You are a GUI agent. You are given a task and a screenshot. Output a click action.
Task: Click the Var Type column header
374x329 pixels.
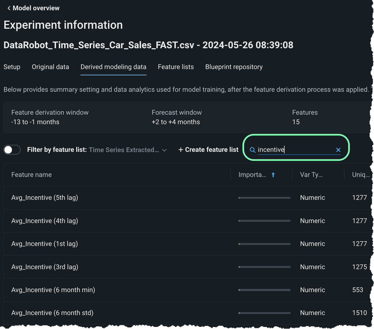[x=311, y=175]
